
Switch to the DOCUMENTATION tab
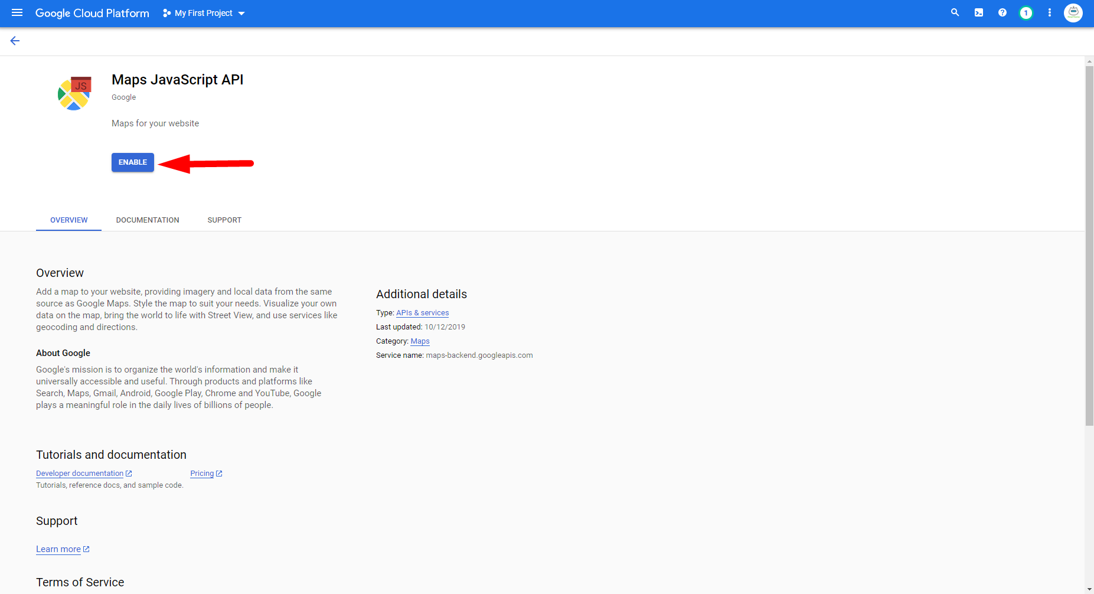tap(148, 220)
